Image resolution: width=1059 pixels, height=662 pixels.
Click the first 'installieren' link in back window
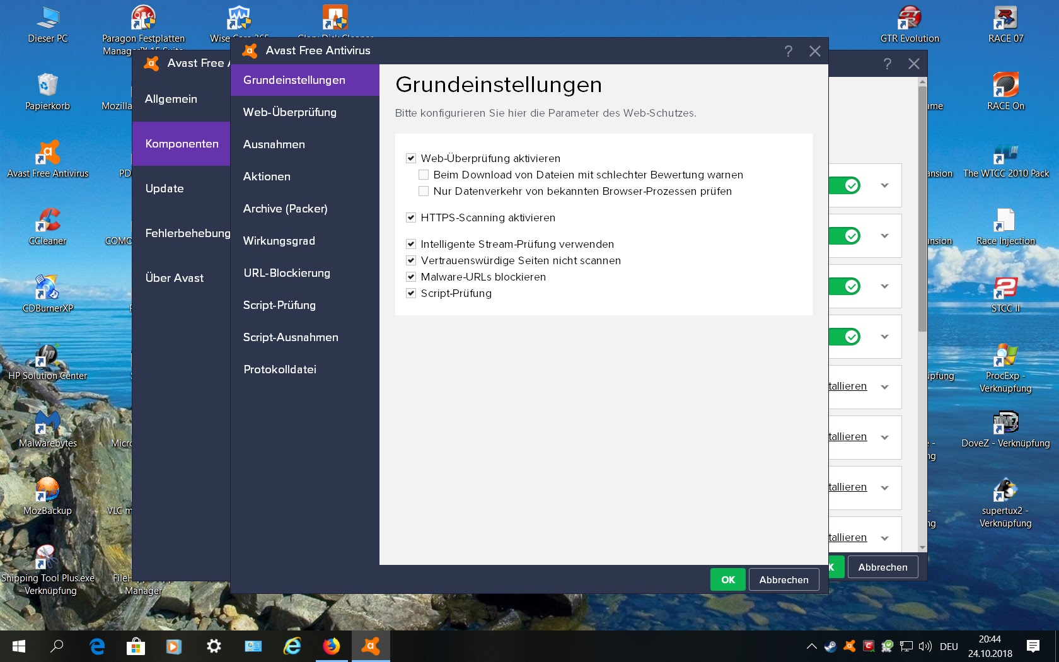pos(848,386)
